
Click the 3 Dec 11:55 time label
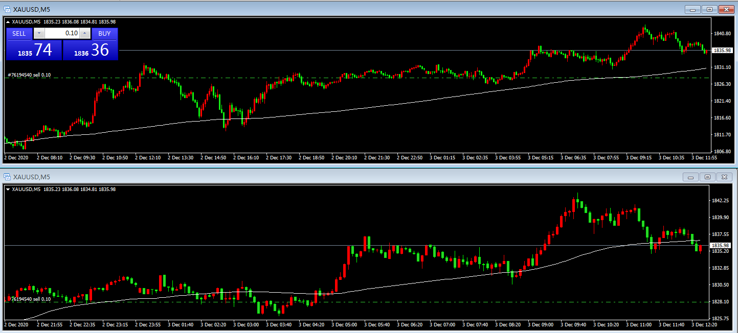(704, 158)
